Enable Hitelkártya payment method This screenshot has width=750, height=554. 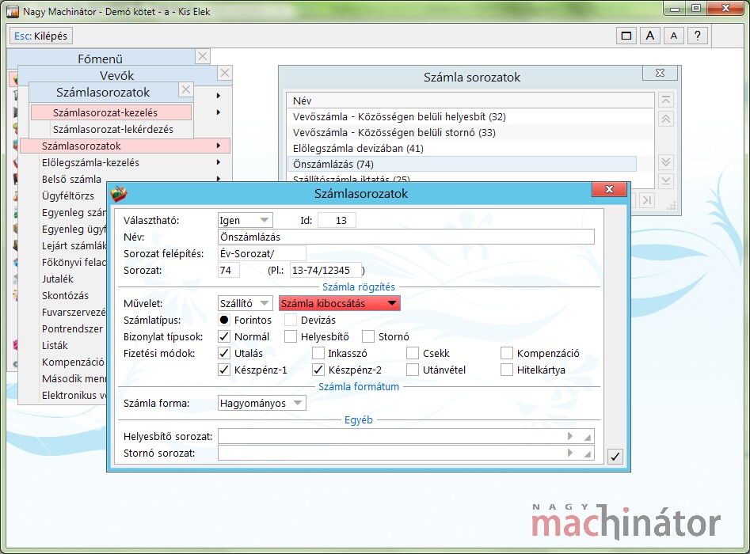(x=507, y=370)
